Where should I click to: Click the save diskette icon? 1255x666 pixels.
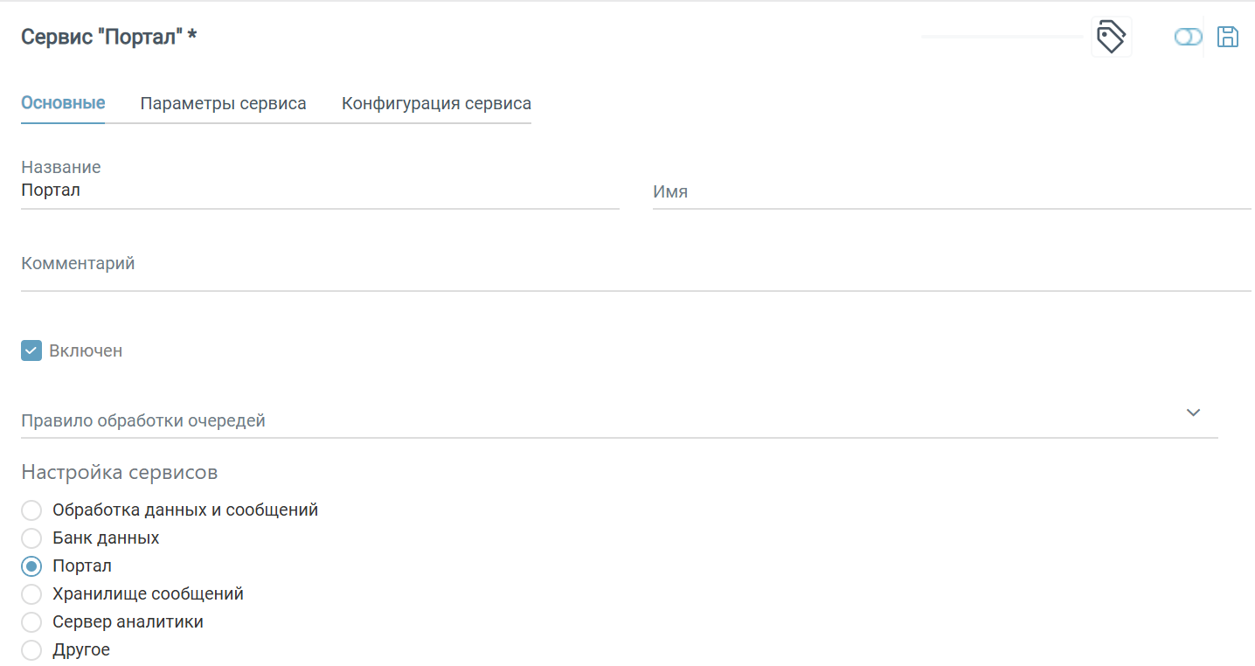1228,37
